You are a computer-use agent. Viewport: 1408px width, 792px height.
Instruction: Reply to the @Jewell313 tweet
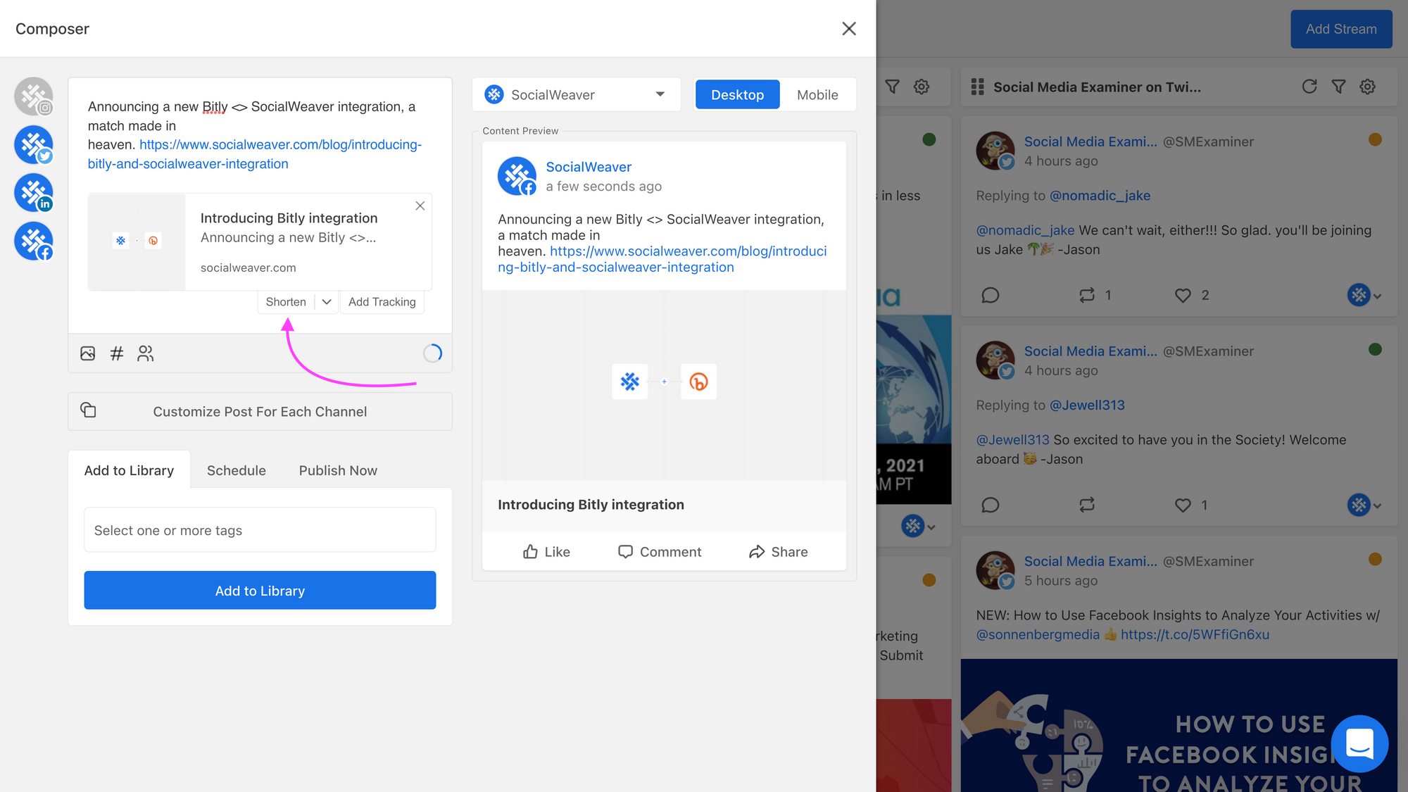(991, 505)
